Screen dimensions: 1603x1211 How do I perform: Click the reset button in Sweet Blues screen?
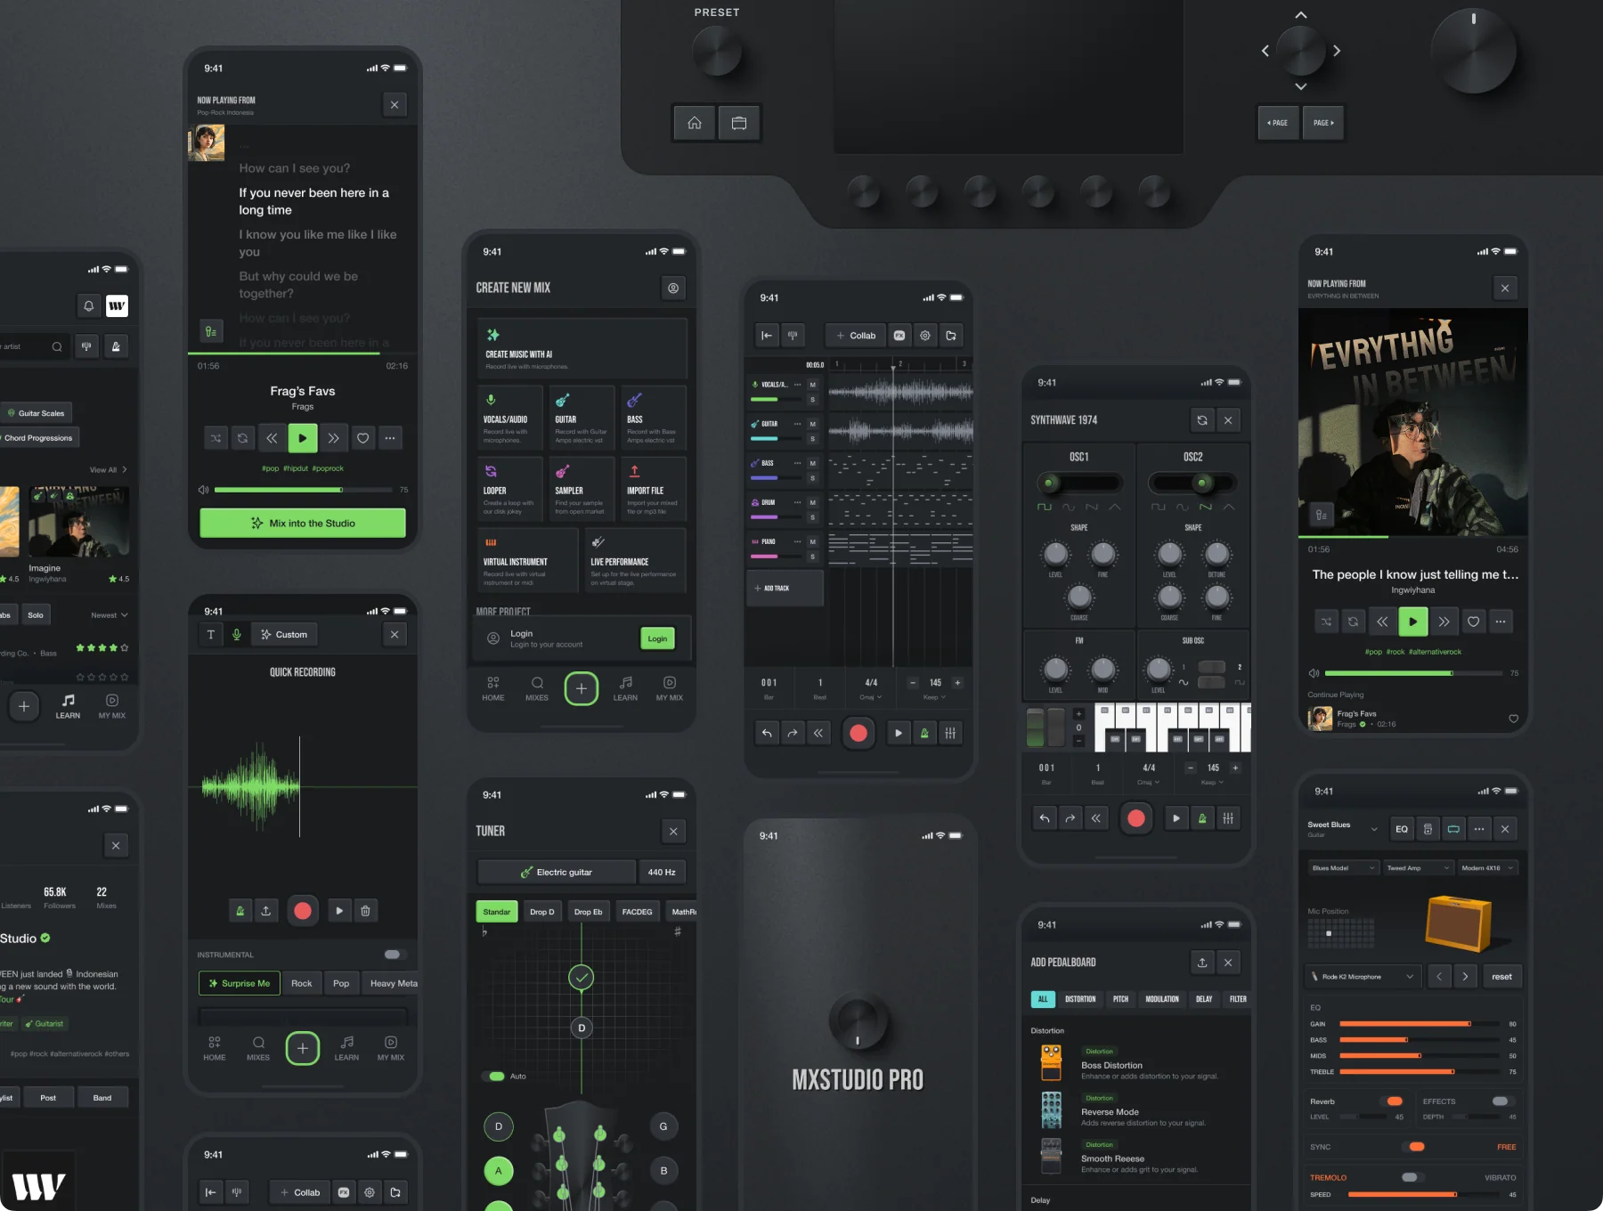pyautogui.click(x=1501, y=977)
